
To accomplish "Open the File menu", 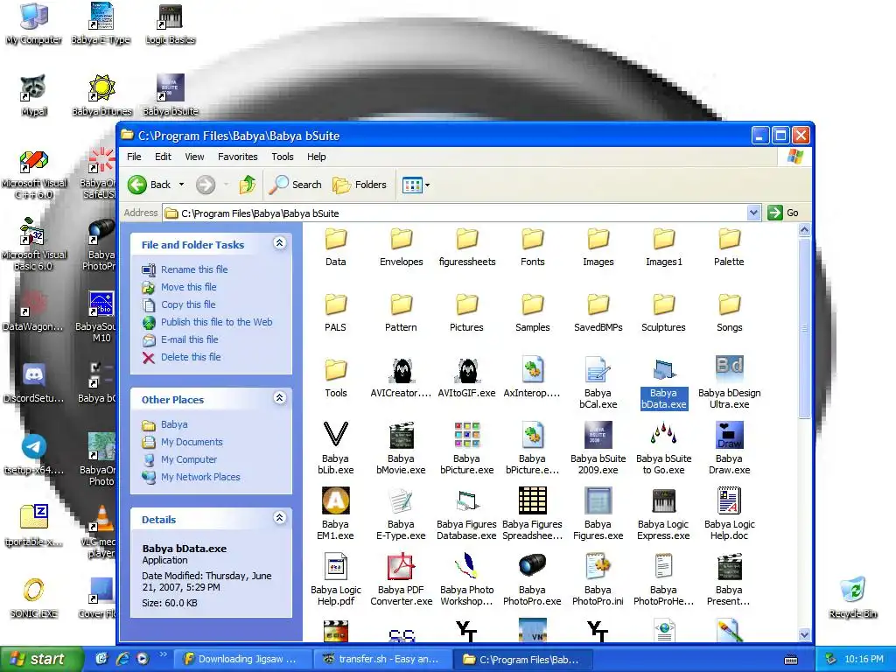I will [134, 157].
